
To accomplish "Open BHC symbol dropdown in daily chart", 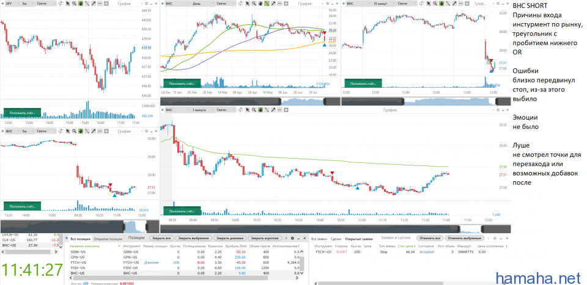I will point(178,4).
